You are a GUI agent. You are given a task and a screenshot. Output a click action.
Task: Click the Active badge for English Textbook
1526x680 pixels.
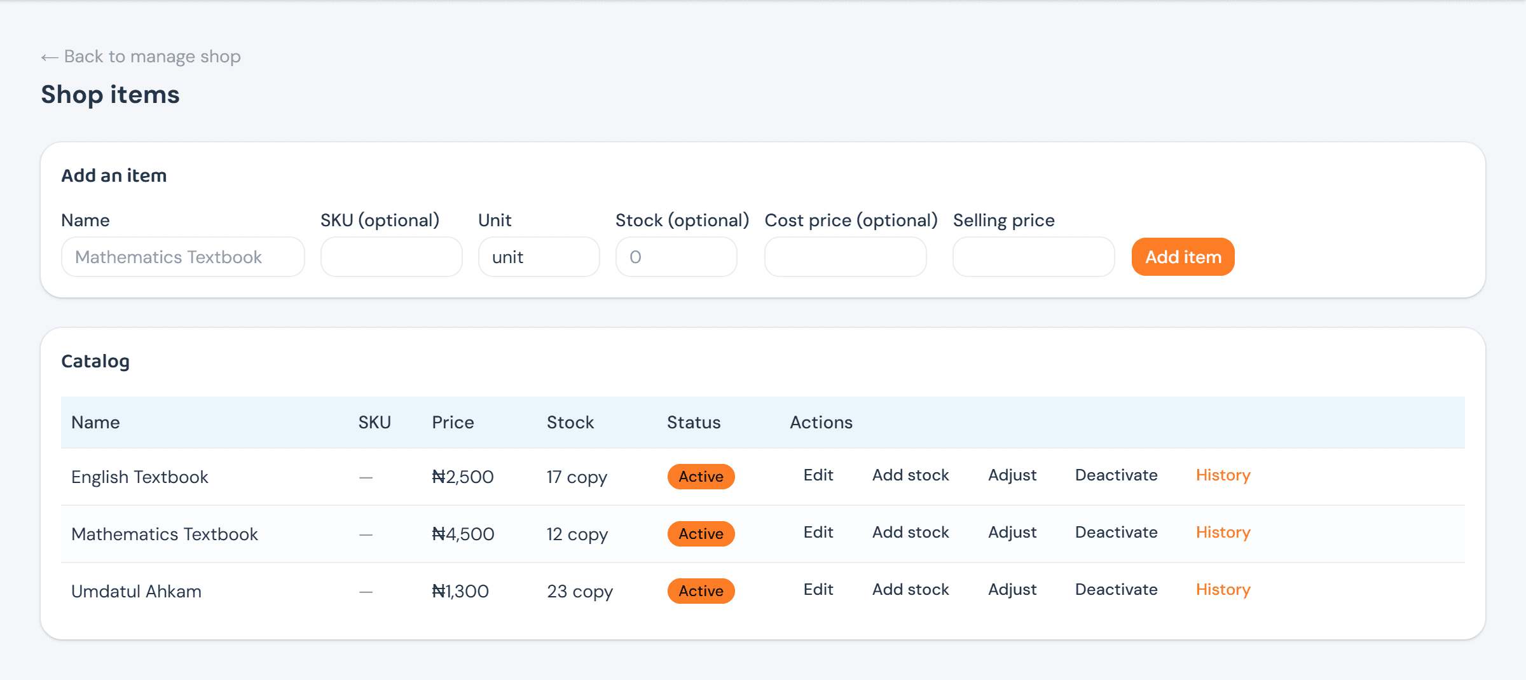701,477
